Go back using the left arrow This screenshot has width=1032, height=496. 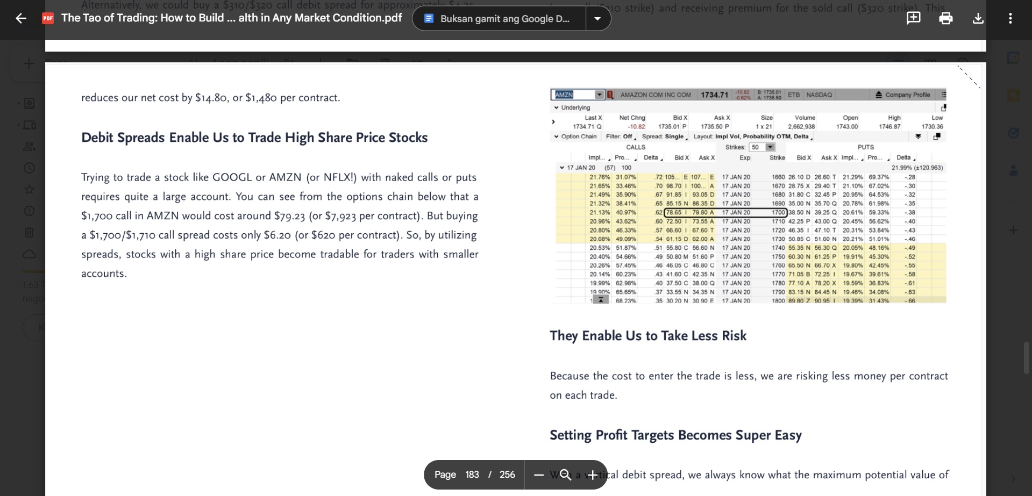(21, 18)
